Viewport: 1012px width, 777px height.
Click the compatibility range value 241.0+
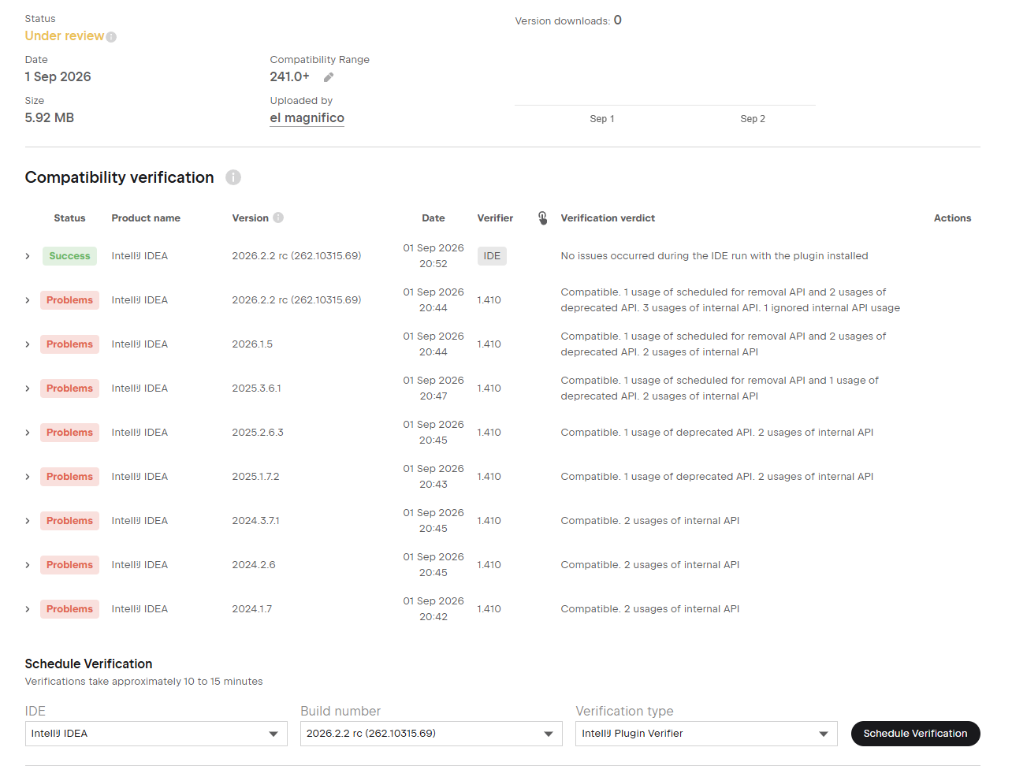coord(289,77)
